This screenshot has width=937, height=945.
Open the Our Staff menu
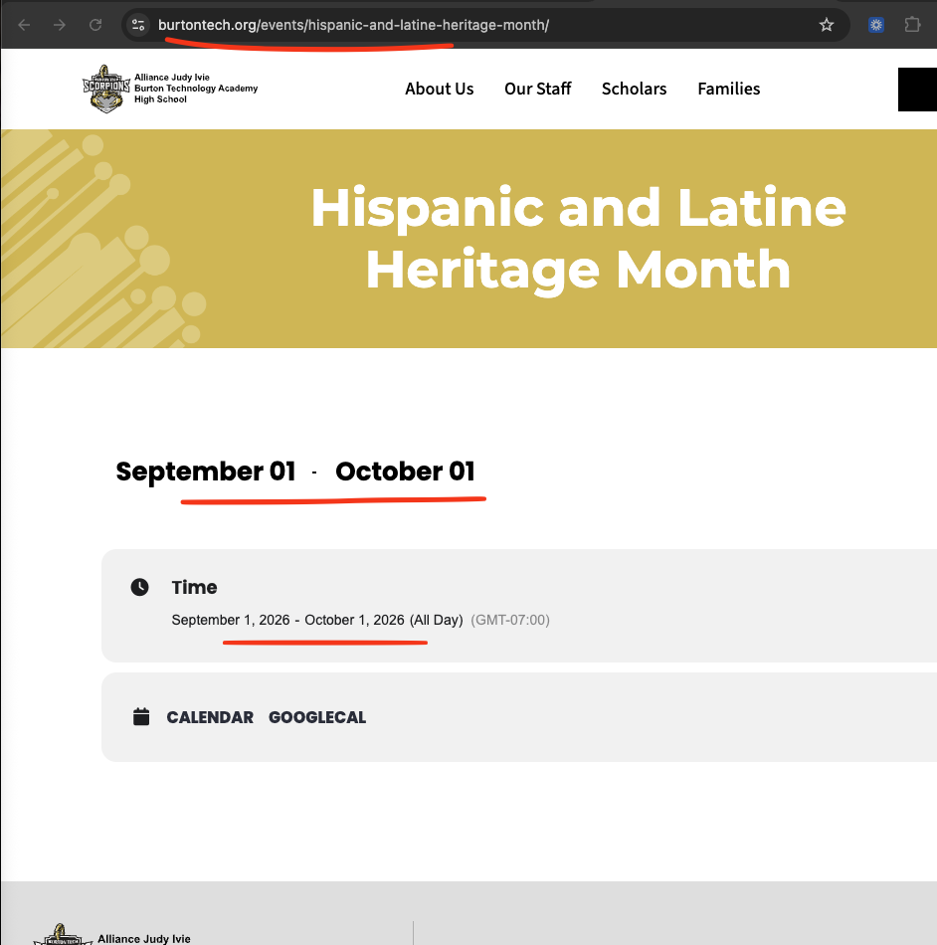click(537, 89)
